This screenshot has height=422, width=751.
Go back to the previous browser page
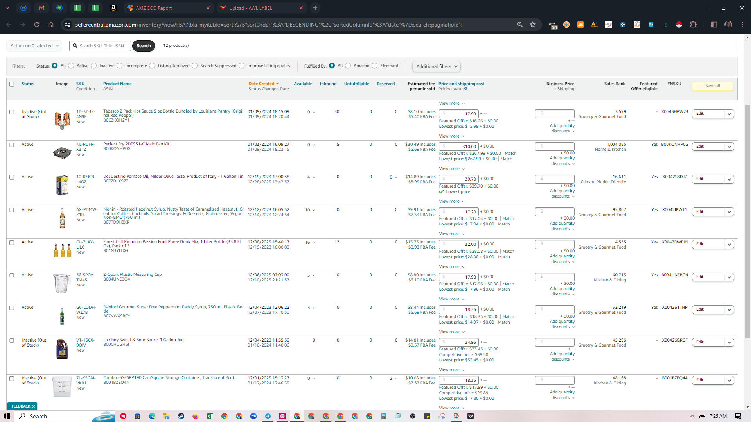(x=9, y=25)
